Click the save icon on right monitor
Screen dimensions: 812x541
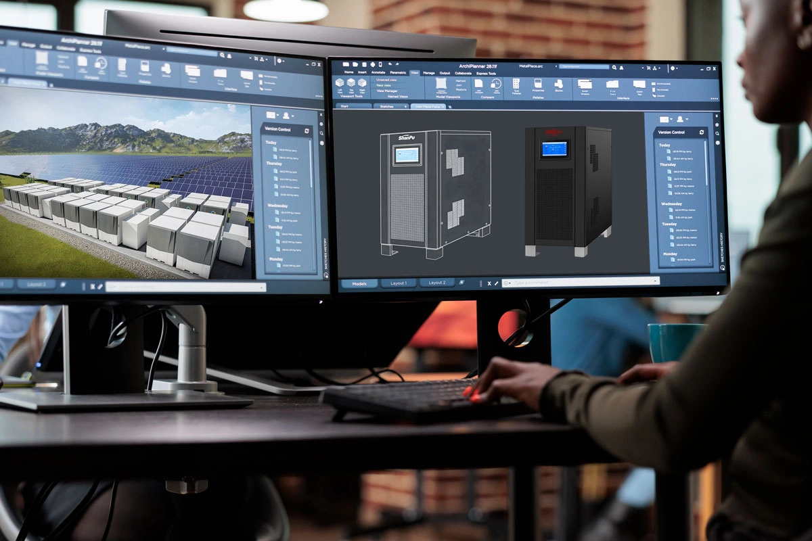point(364,64)
